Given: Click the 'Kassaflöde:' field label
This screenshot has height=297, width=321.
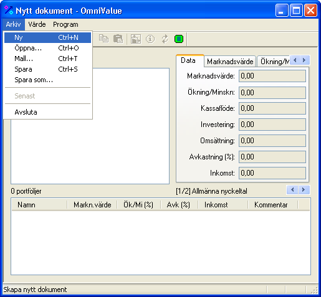Looking at the screenshot, I should pos(218,108).
